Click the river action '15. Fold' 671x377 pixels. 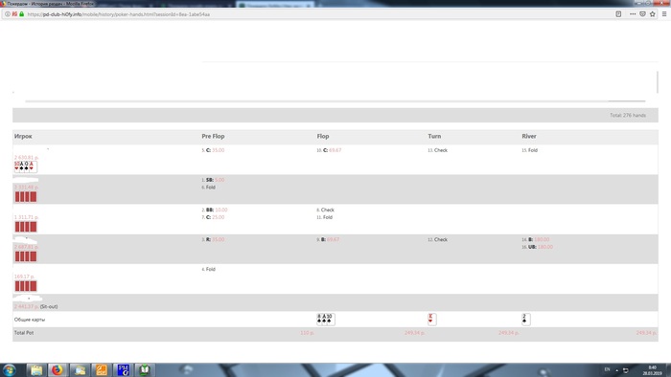pyautogui.click(x=529, y=150)
